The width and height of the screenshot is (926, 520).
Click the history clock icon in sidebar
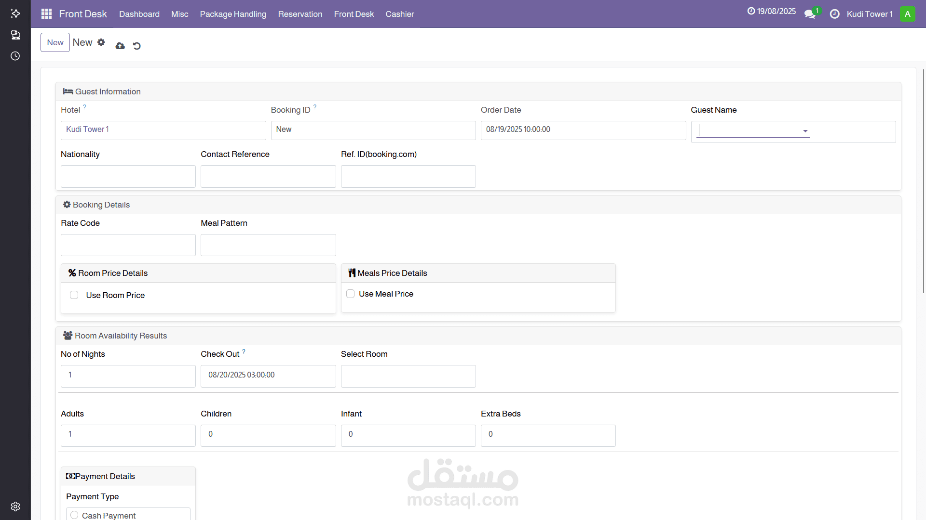coord(15,56)
